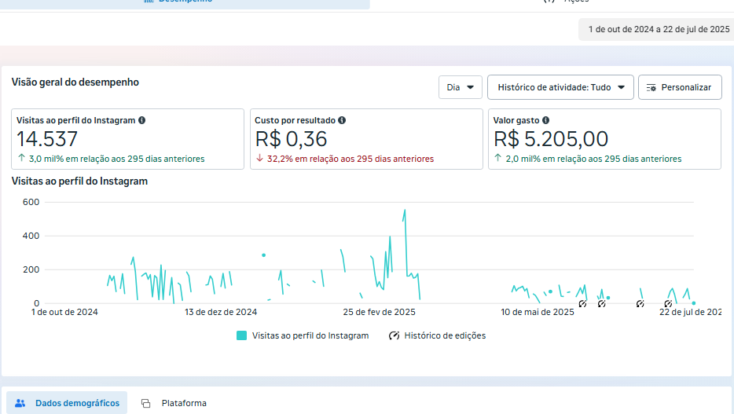Click the highest peak on the visits chart
Image resolution: width=734 pixels, height=414 pixels.
click(x=405, y=211)
